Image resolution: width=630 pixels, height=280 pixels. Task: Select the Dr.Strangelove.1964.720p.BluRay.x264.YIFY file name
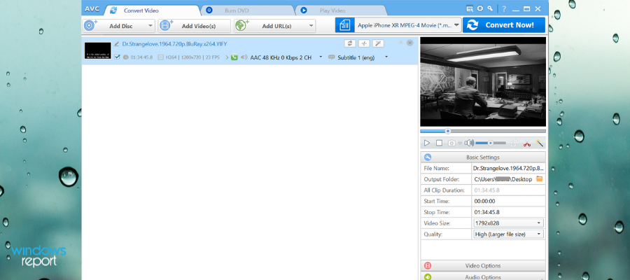coord(174,44)
